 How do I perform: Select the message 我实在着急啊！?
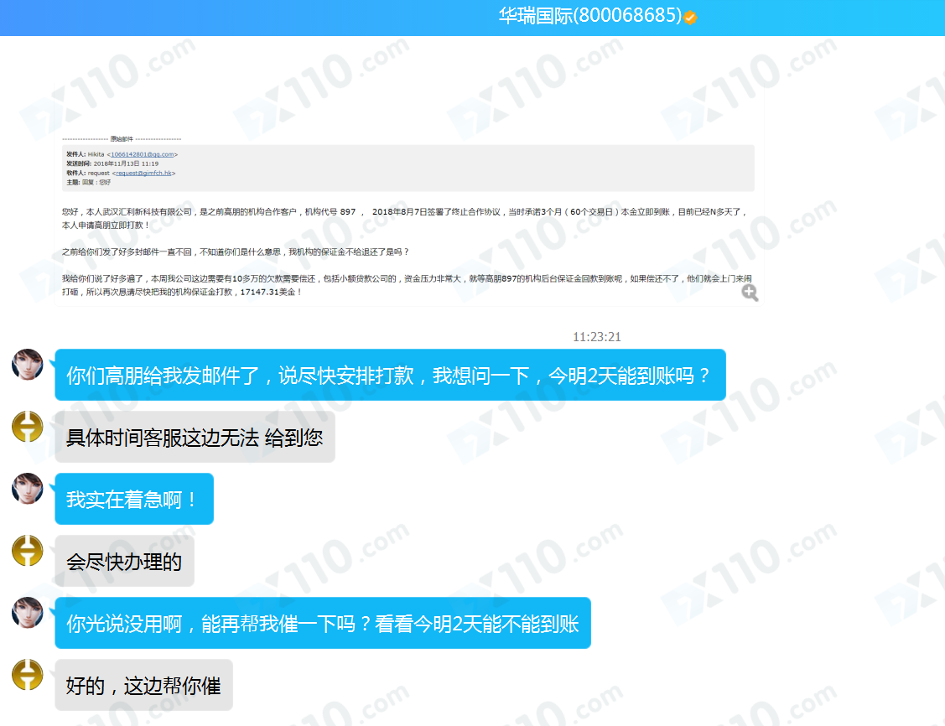tap(134, 499)
